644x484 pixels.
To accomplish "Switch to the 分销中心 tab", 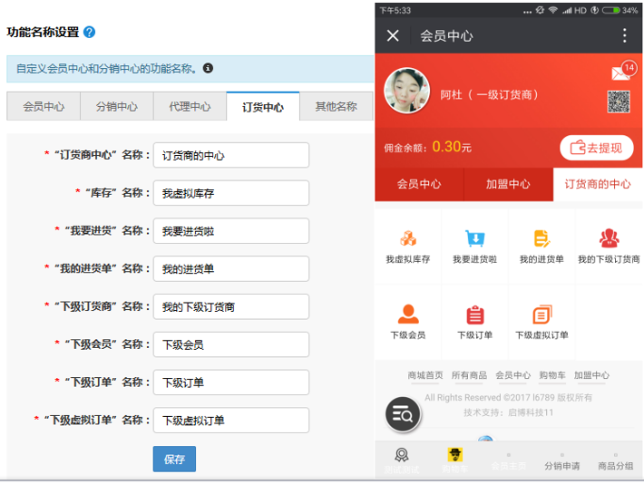I will (x=117, y=106).
